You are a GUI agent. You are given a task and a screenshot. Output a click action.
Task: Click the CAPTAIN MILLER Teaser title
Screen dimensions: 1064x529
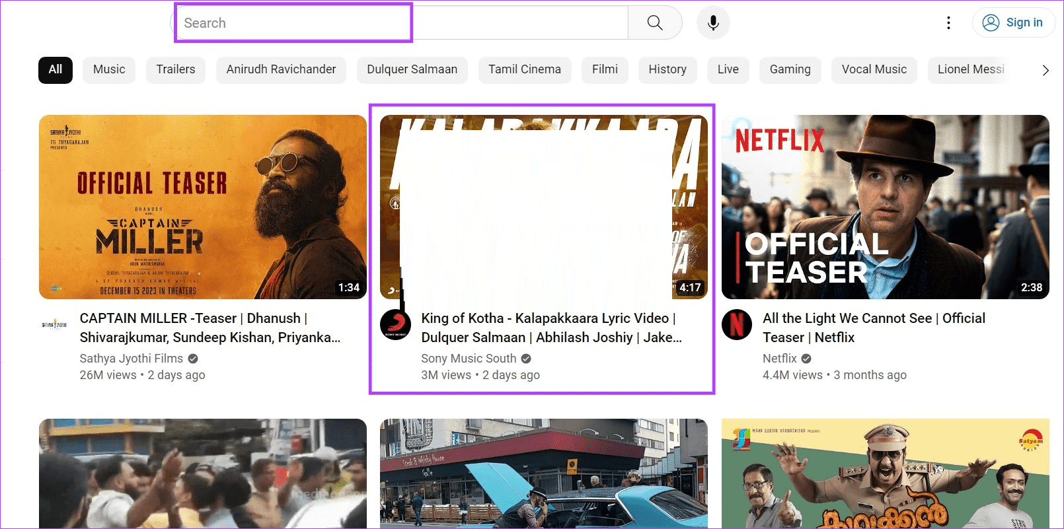click(x=210, y=328)
